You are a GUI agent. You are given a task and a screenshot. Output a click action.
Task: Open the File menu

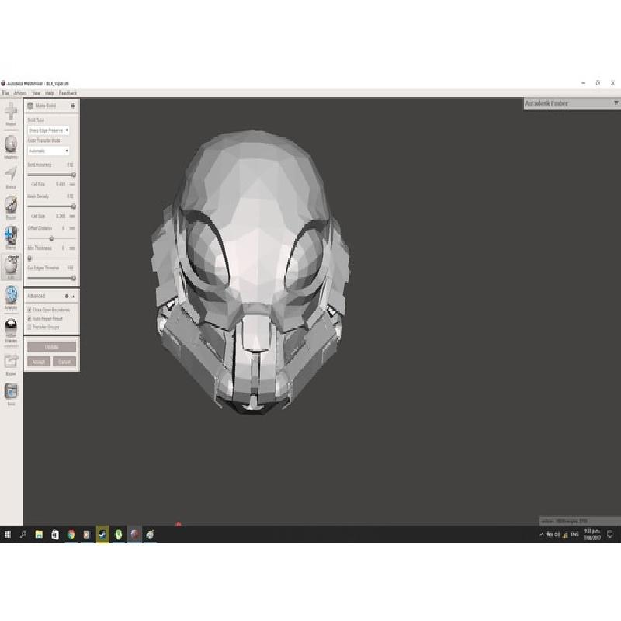tap(5, 93)
